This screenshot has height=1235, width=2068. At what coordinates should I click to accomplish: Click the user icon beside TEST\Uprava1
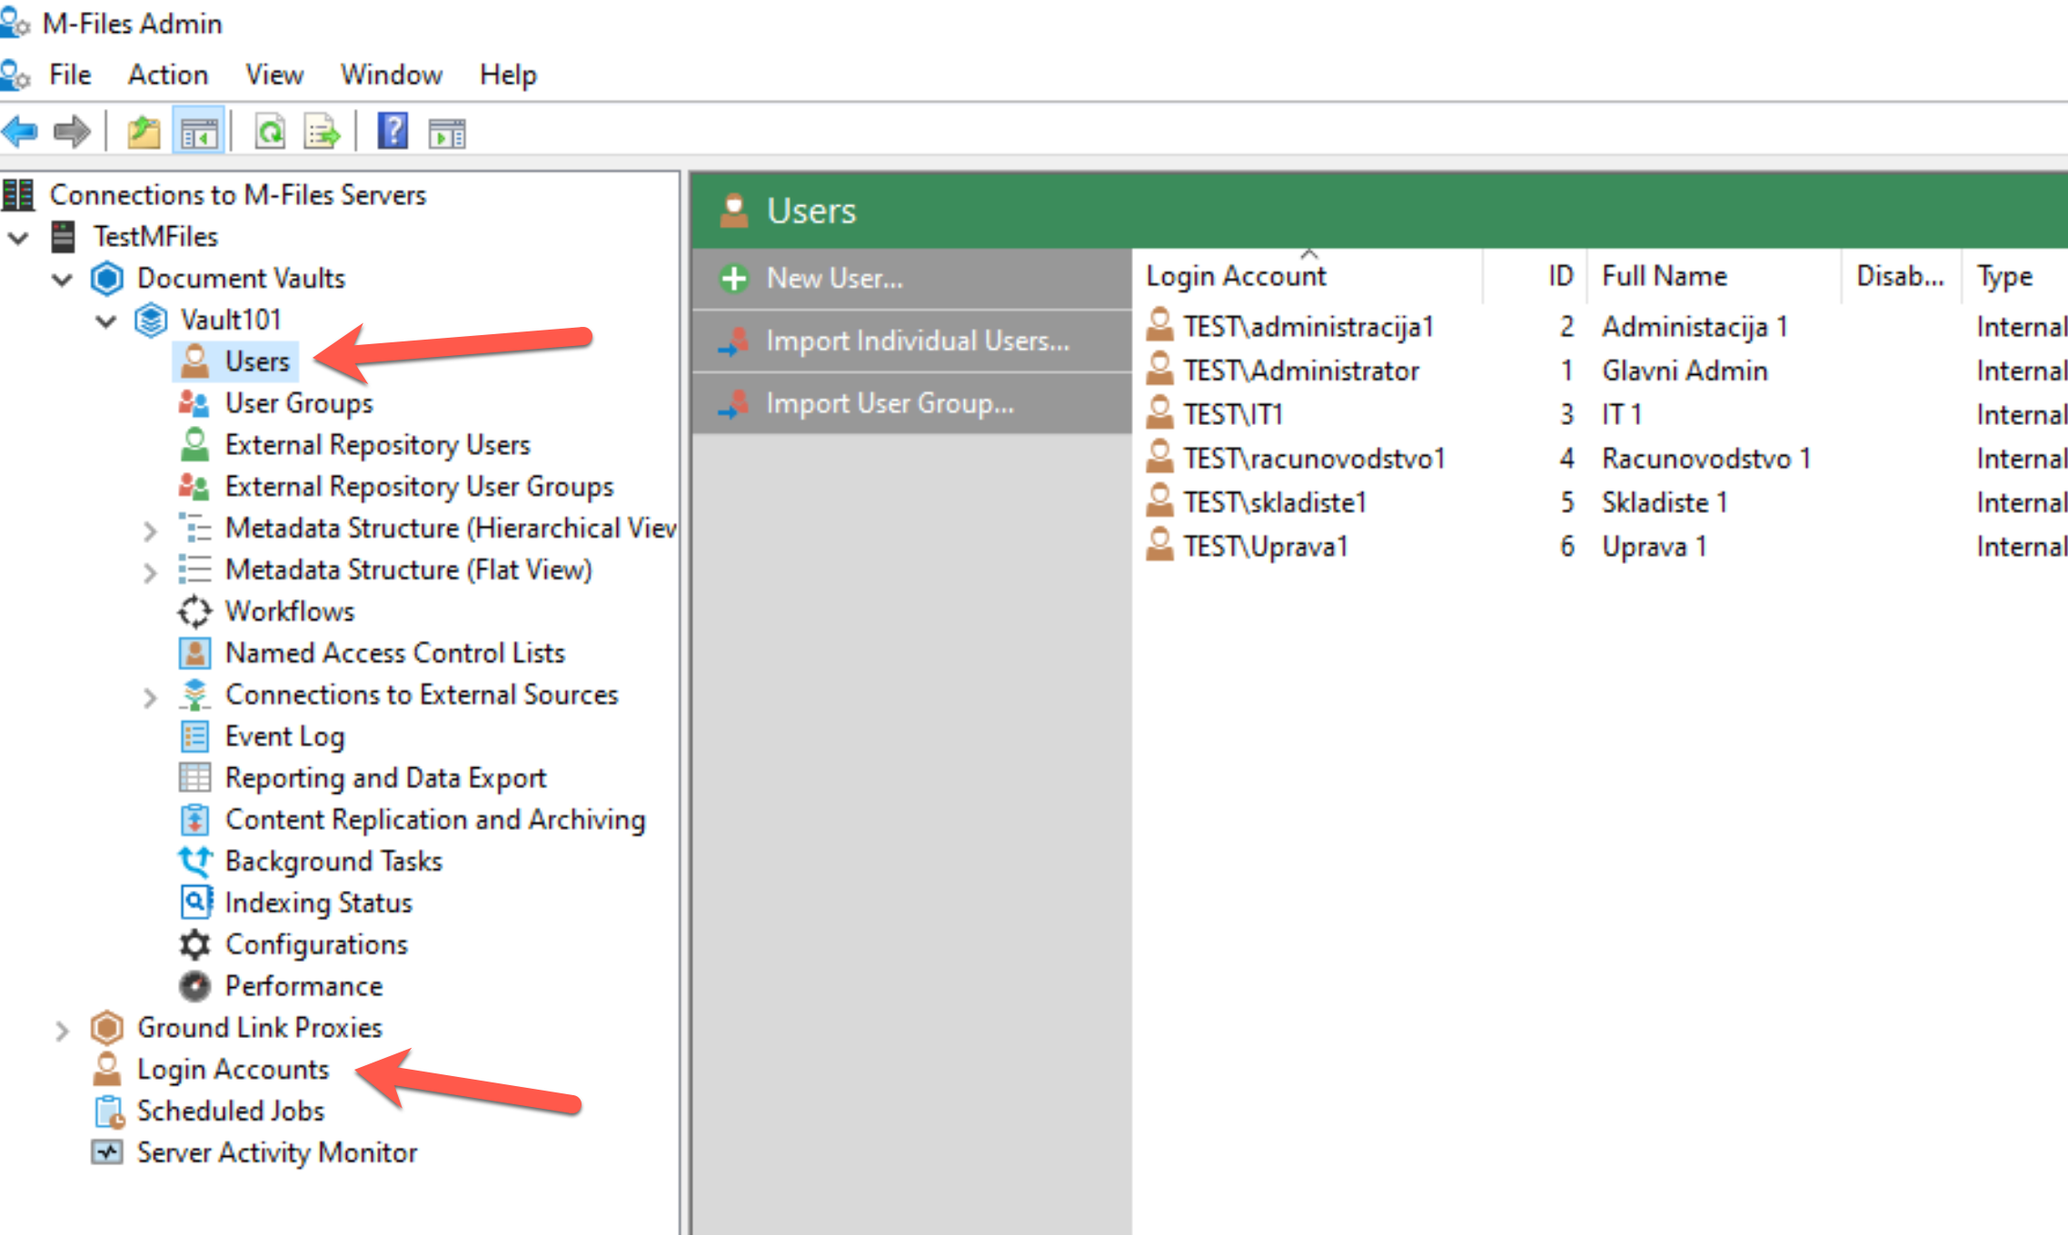(x=1159, y=546)
